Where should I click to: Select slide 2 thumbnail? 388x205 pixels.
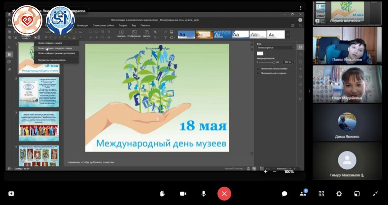coord(39,92)
